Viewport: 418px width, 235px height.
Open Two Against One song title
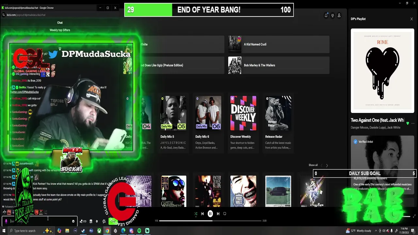[378, 120]
